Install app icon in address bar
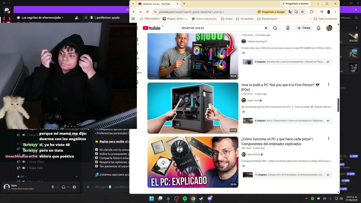The image size is (361, 203). pyautogui.click(x=296, y=12)
